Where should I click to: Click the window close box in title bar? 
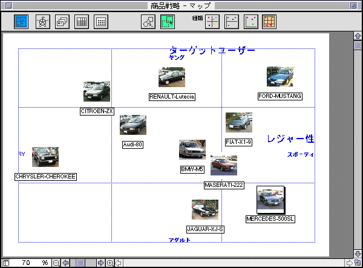click(x=8, y=5)
